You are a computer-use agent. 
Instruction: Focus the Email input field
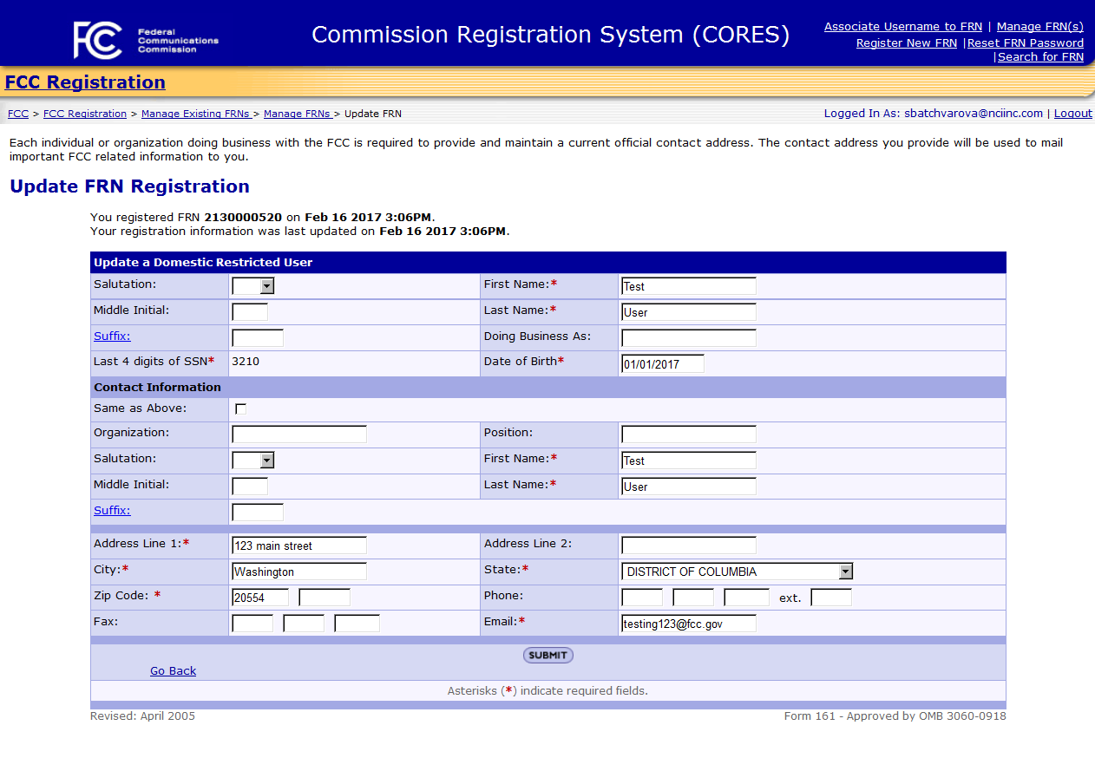(x=689, y=624)
